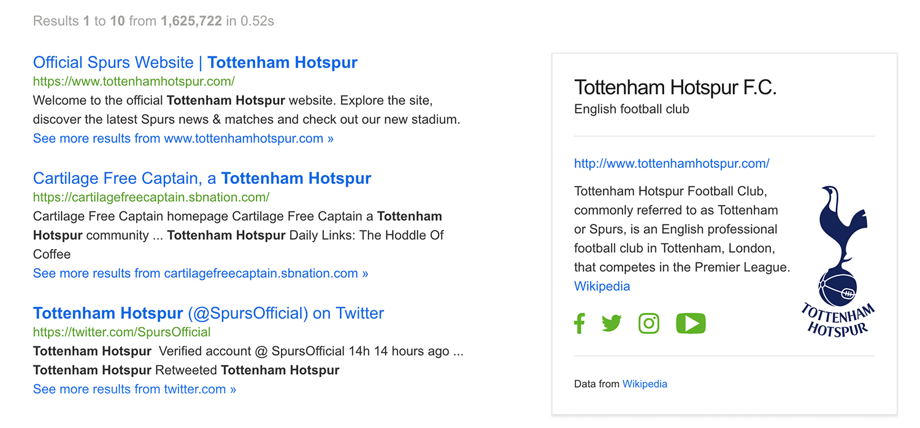
Task: Open http://www.tottenhamhotspur.com/ link in info card
Action: [672, 164]
